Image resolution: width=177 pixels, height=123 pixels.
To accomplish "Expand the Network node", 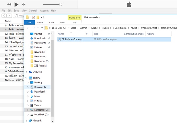I will click(x=27, y=121).
